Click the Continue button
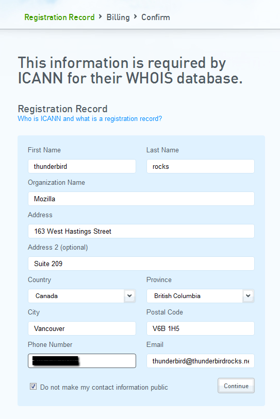This screenshot has width=280, height=419. point(236,386)
